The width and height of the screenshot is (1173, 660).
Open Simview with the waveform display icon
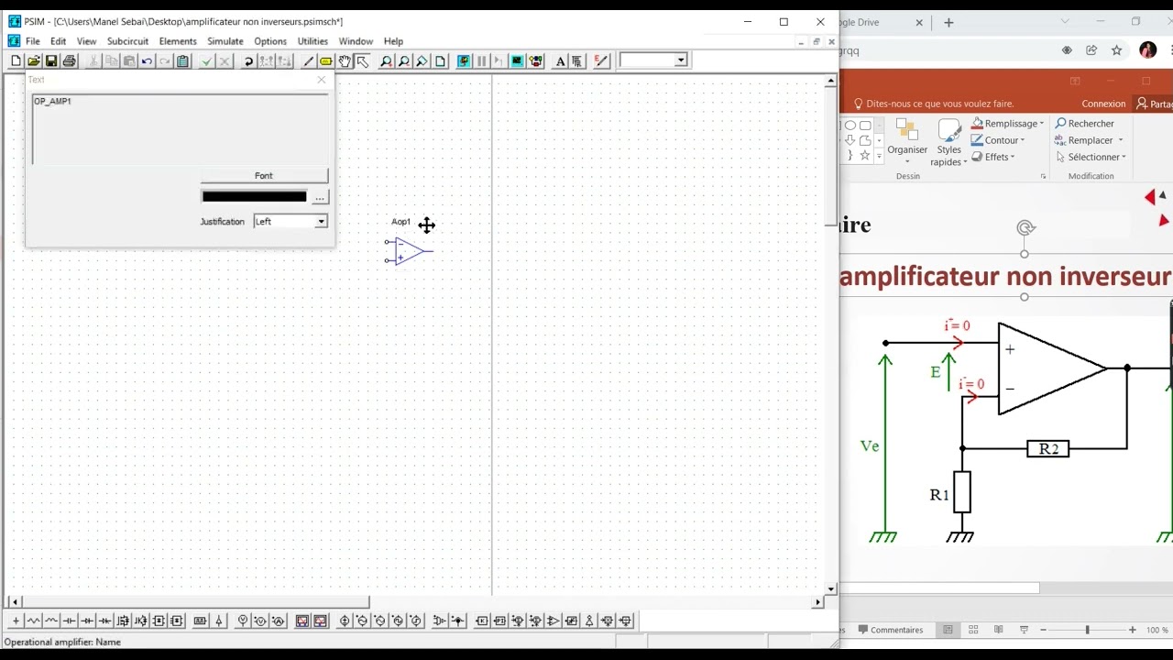click(x=517, y=60)
